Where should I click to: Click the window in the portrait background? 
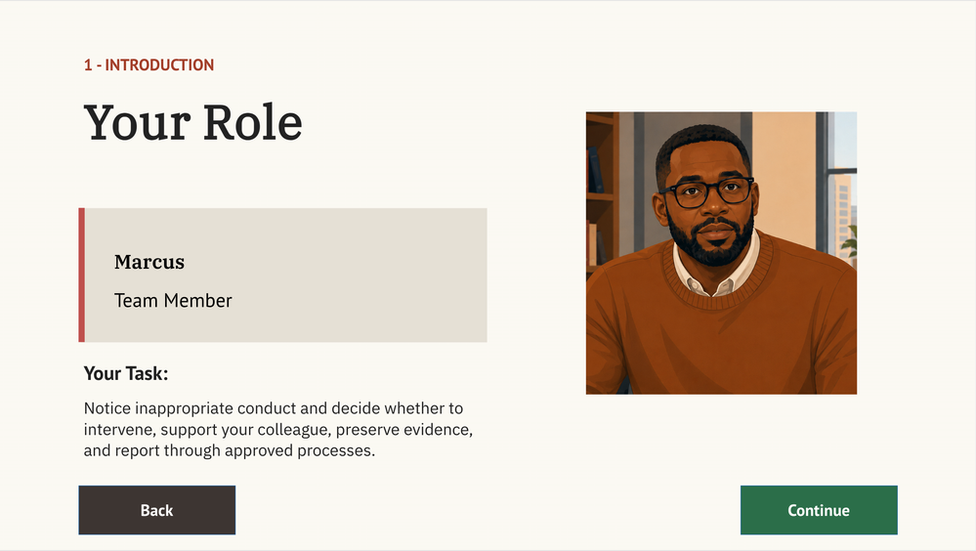[841, 187]
